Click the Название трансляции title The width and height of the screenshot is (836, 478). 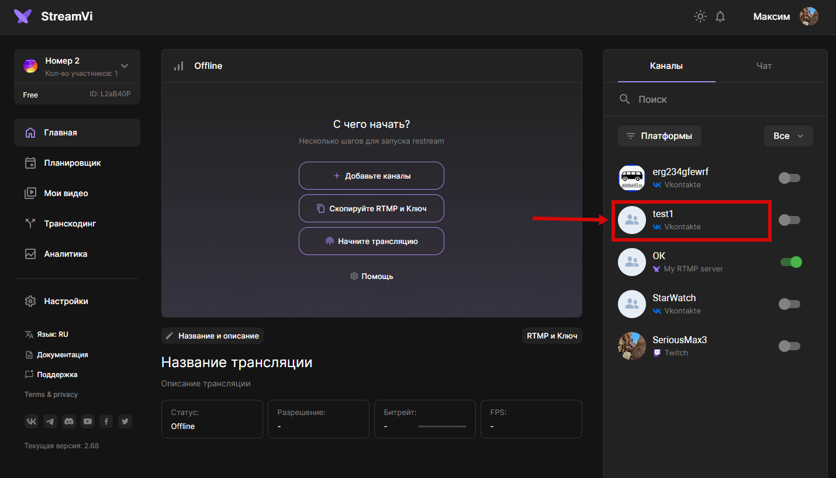pyautogui.click(x=237, y=362)
